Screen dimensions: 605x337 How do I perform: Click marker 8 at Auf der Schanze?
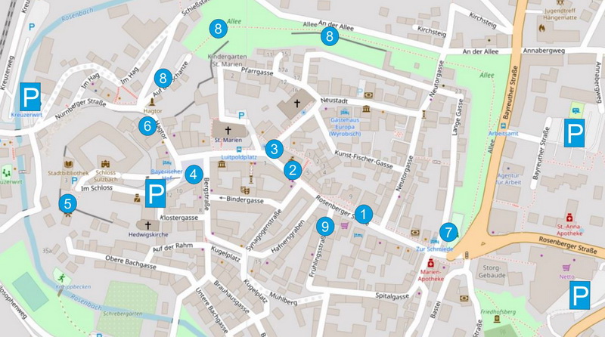(x=163, y=79)
